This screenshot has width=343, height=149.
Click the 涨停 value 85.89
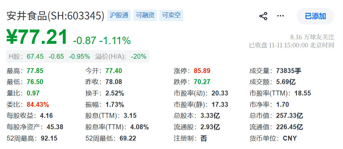[x=202, y=71]
